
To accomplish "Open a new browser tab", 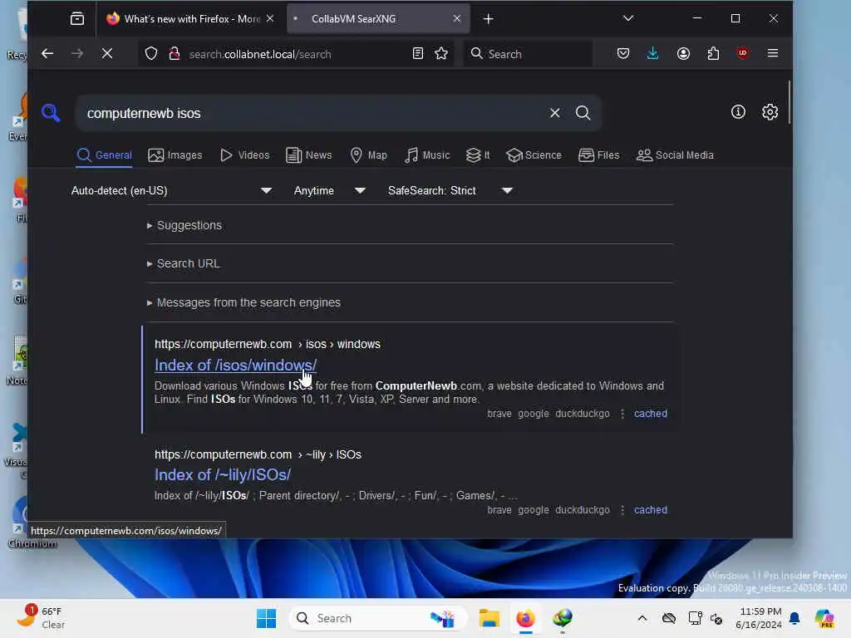I will tap(488, 19).
